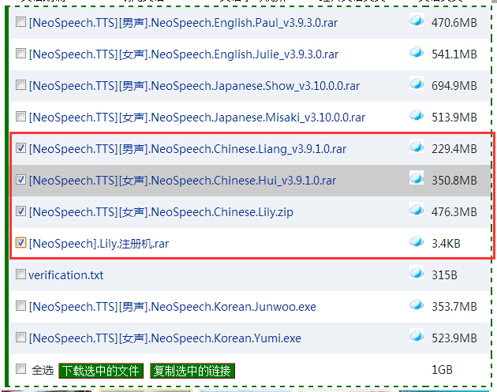This screenshot has height=392, width=497.
Task: Click the 694.9MB size value
Action: point(454,86)
